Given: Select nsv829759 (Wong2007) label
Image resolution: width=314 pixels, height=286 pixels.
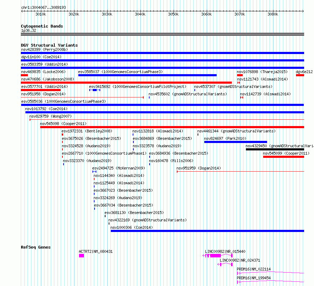Looking at the screenshot, I should click(x=50, y=116).
